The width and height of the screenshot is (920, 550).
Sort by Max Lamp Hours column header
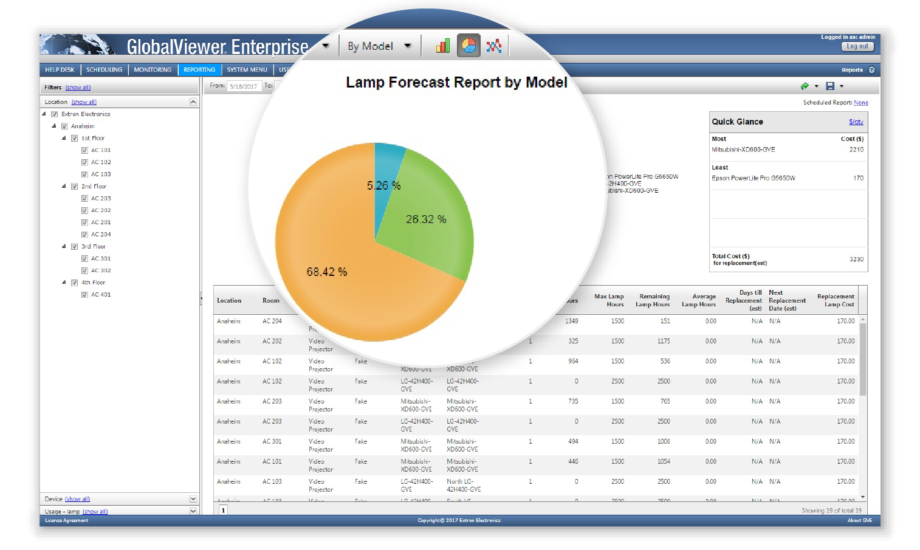coord(609,301)
